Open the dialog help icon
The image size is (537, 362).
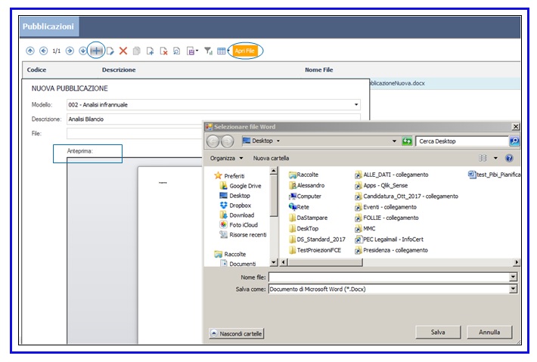coord(509,158)
